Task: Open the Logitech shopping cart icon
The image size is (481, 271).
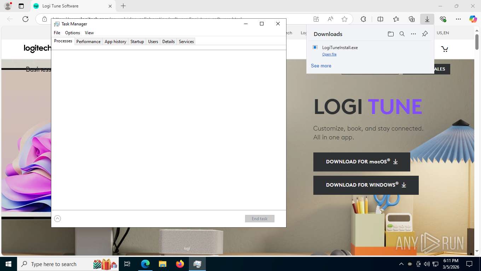Action: 445,49
